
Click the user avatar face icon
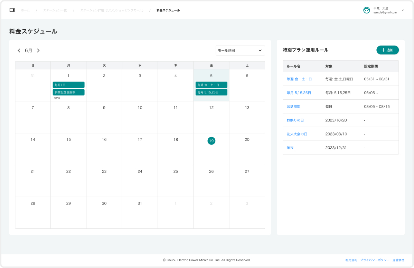(x=366, y=10)
